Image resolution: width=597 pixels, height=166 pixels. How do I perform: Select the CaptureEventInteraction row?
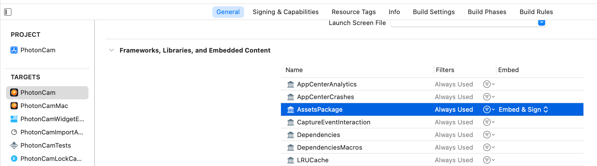pyautogui.click(x=432, y=122)
